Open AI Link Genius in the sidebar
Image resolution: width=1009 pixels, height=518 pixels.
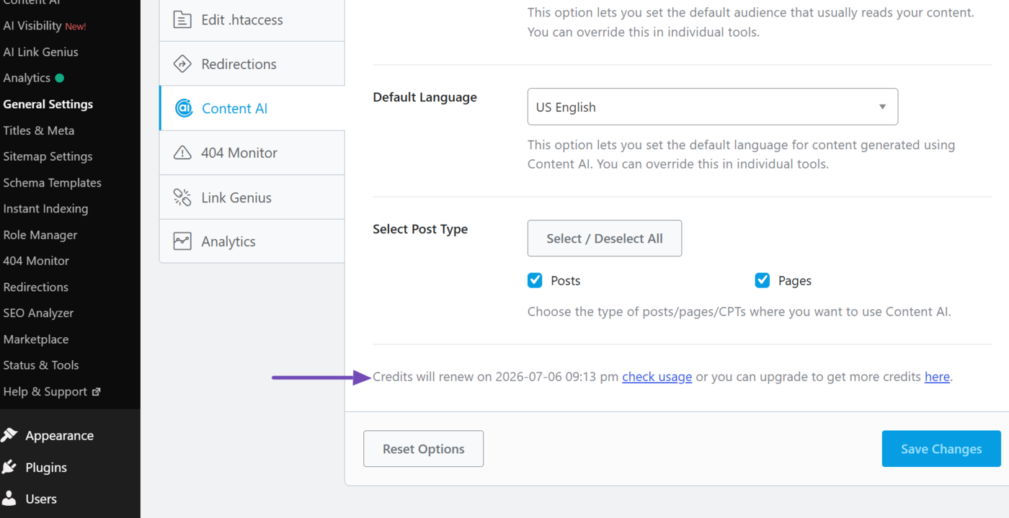[40, 52]
